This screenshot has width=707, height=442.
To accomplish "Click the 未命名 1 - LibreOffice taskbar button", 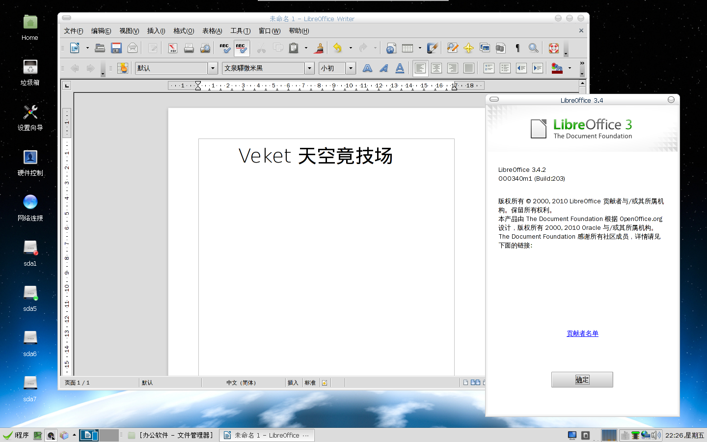I will pos(267,435).
